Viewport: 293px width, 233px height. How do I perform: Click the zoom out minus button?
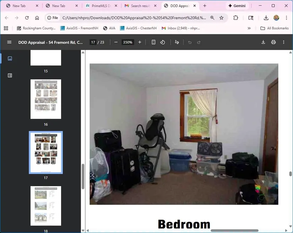coord(116,42)
